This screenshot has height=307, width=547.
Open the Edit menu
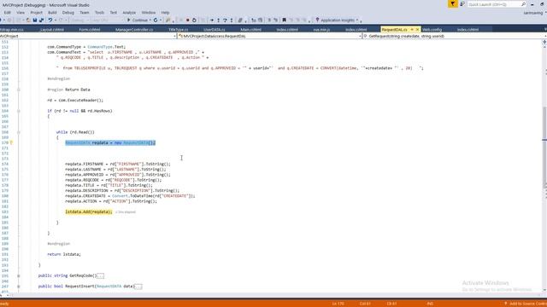[x=8, y=13]
